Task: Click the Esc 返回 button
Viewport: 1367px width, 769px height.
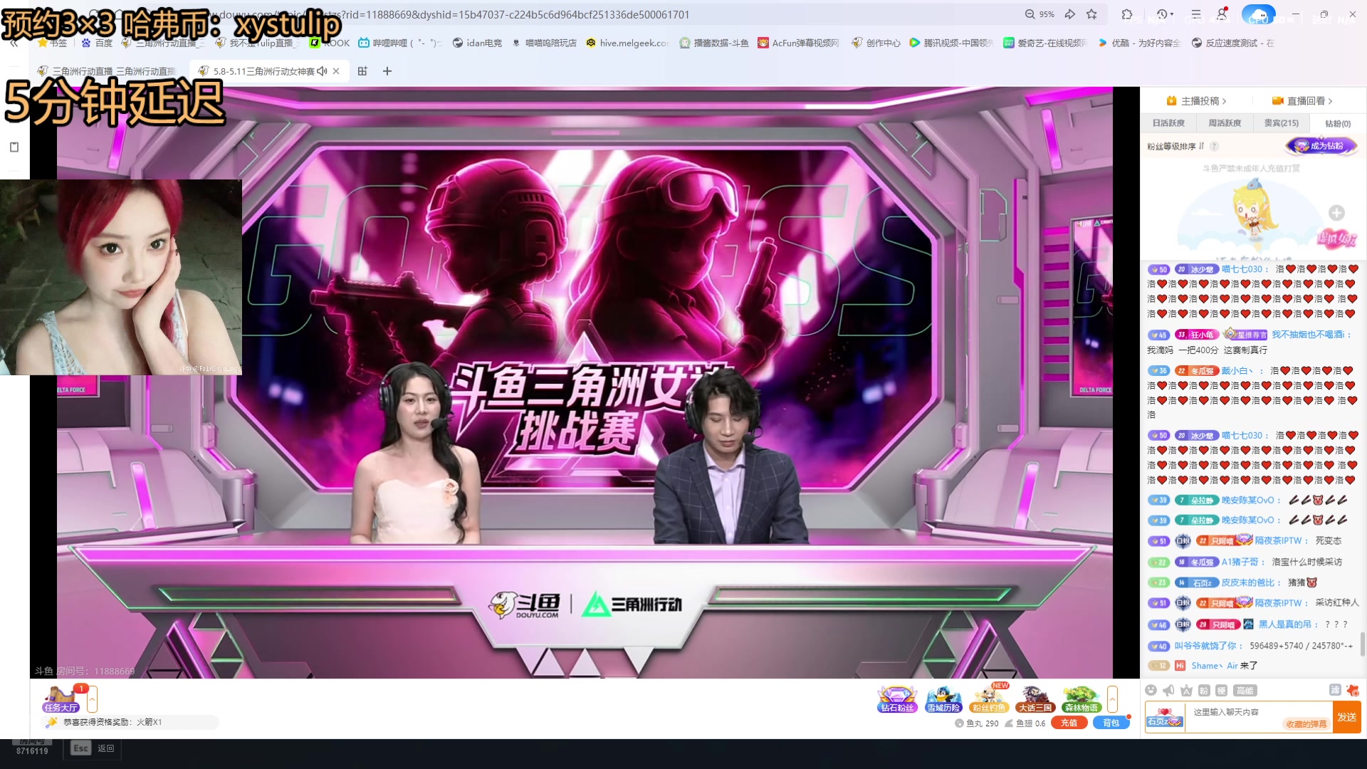Action: tap(93, 748)
